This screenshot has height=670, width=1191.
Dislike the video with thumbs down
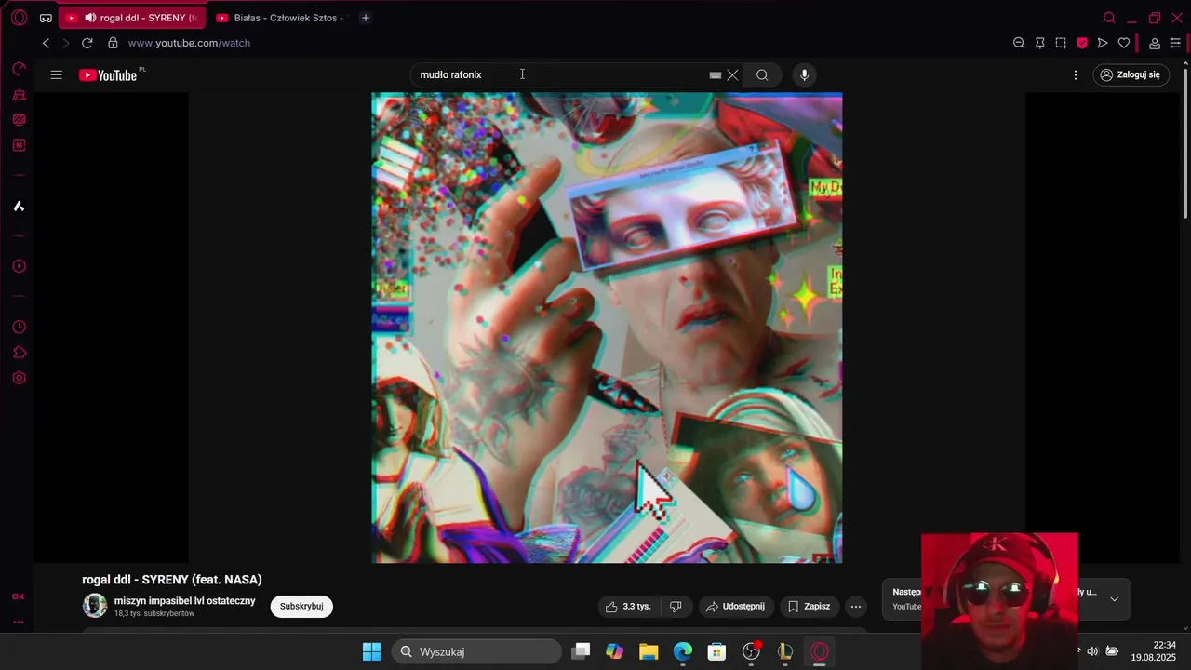point(676,606)
